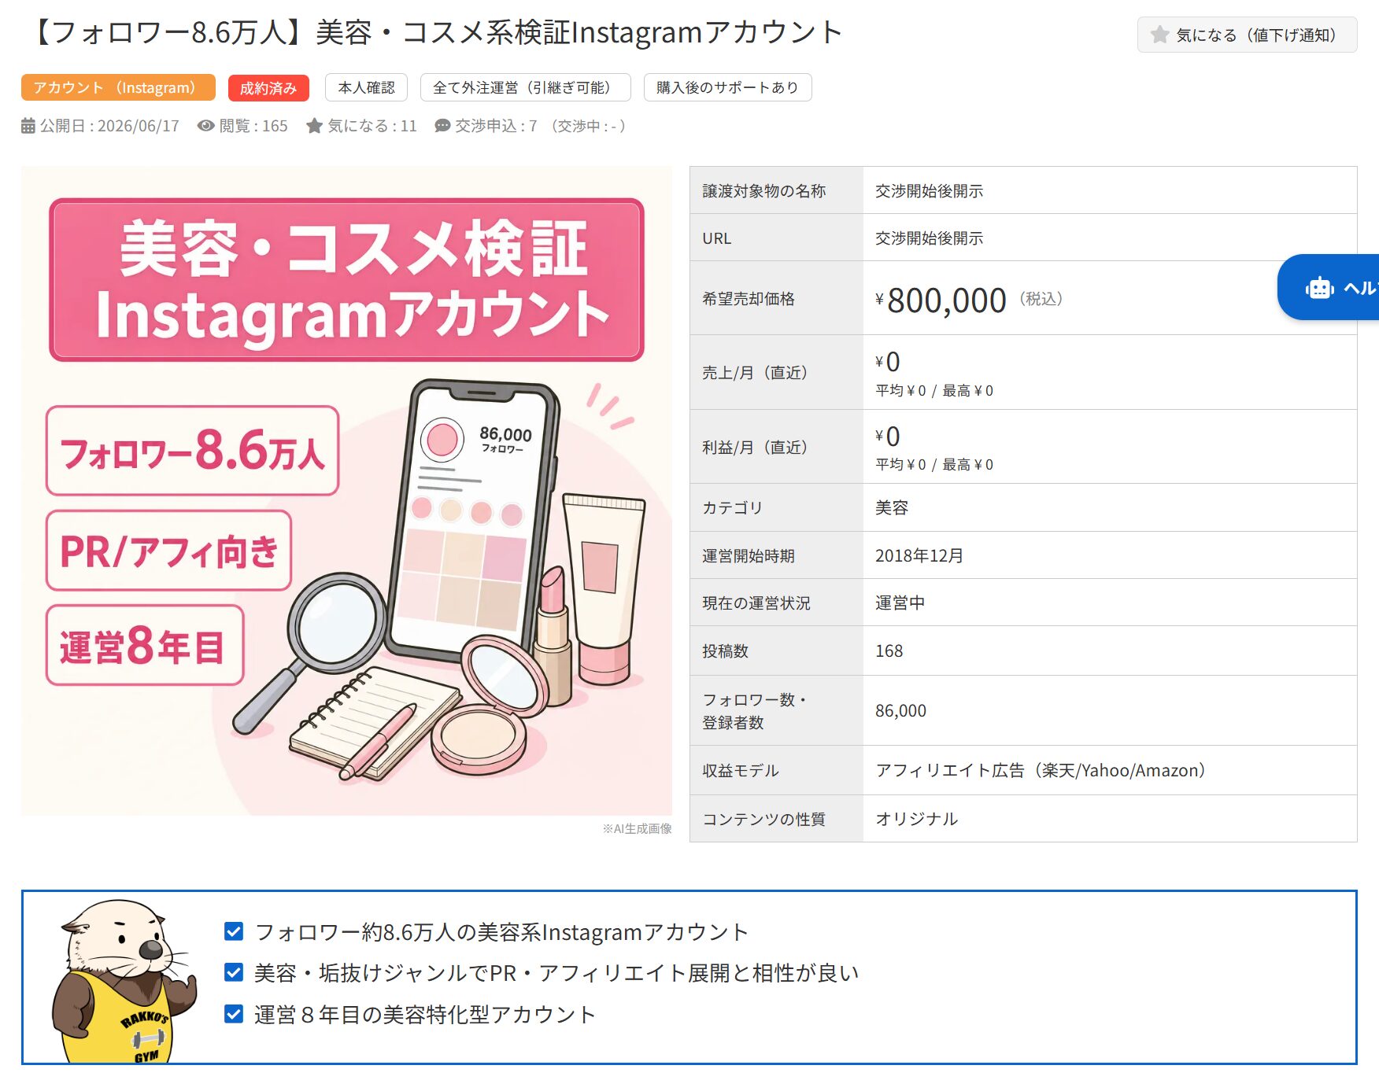Click the listing main image thumbnail
Screen dimensions: 1379x1080
(346, 491)
